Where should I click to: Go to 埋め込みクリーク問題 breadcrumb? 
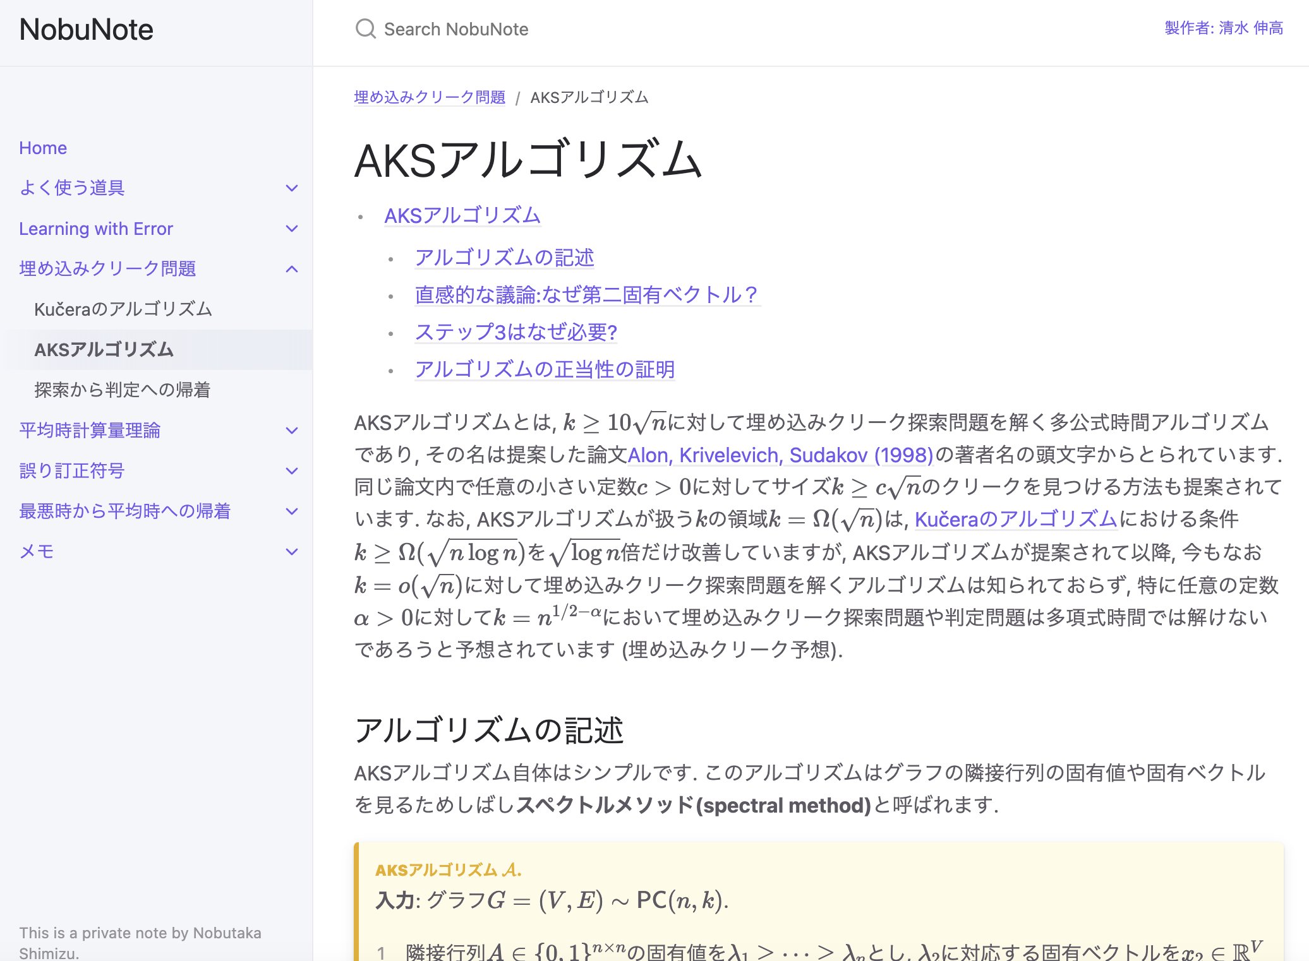(x=430, y=97)
